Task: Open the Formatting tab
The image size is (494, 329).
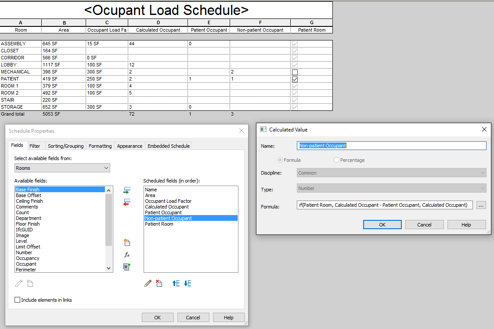Action: click(x=100, y=146)
